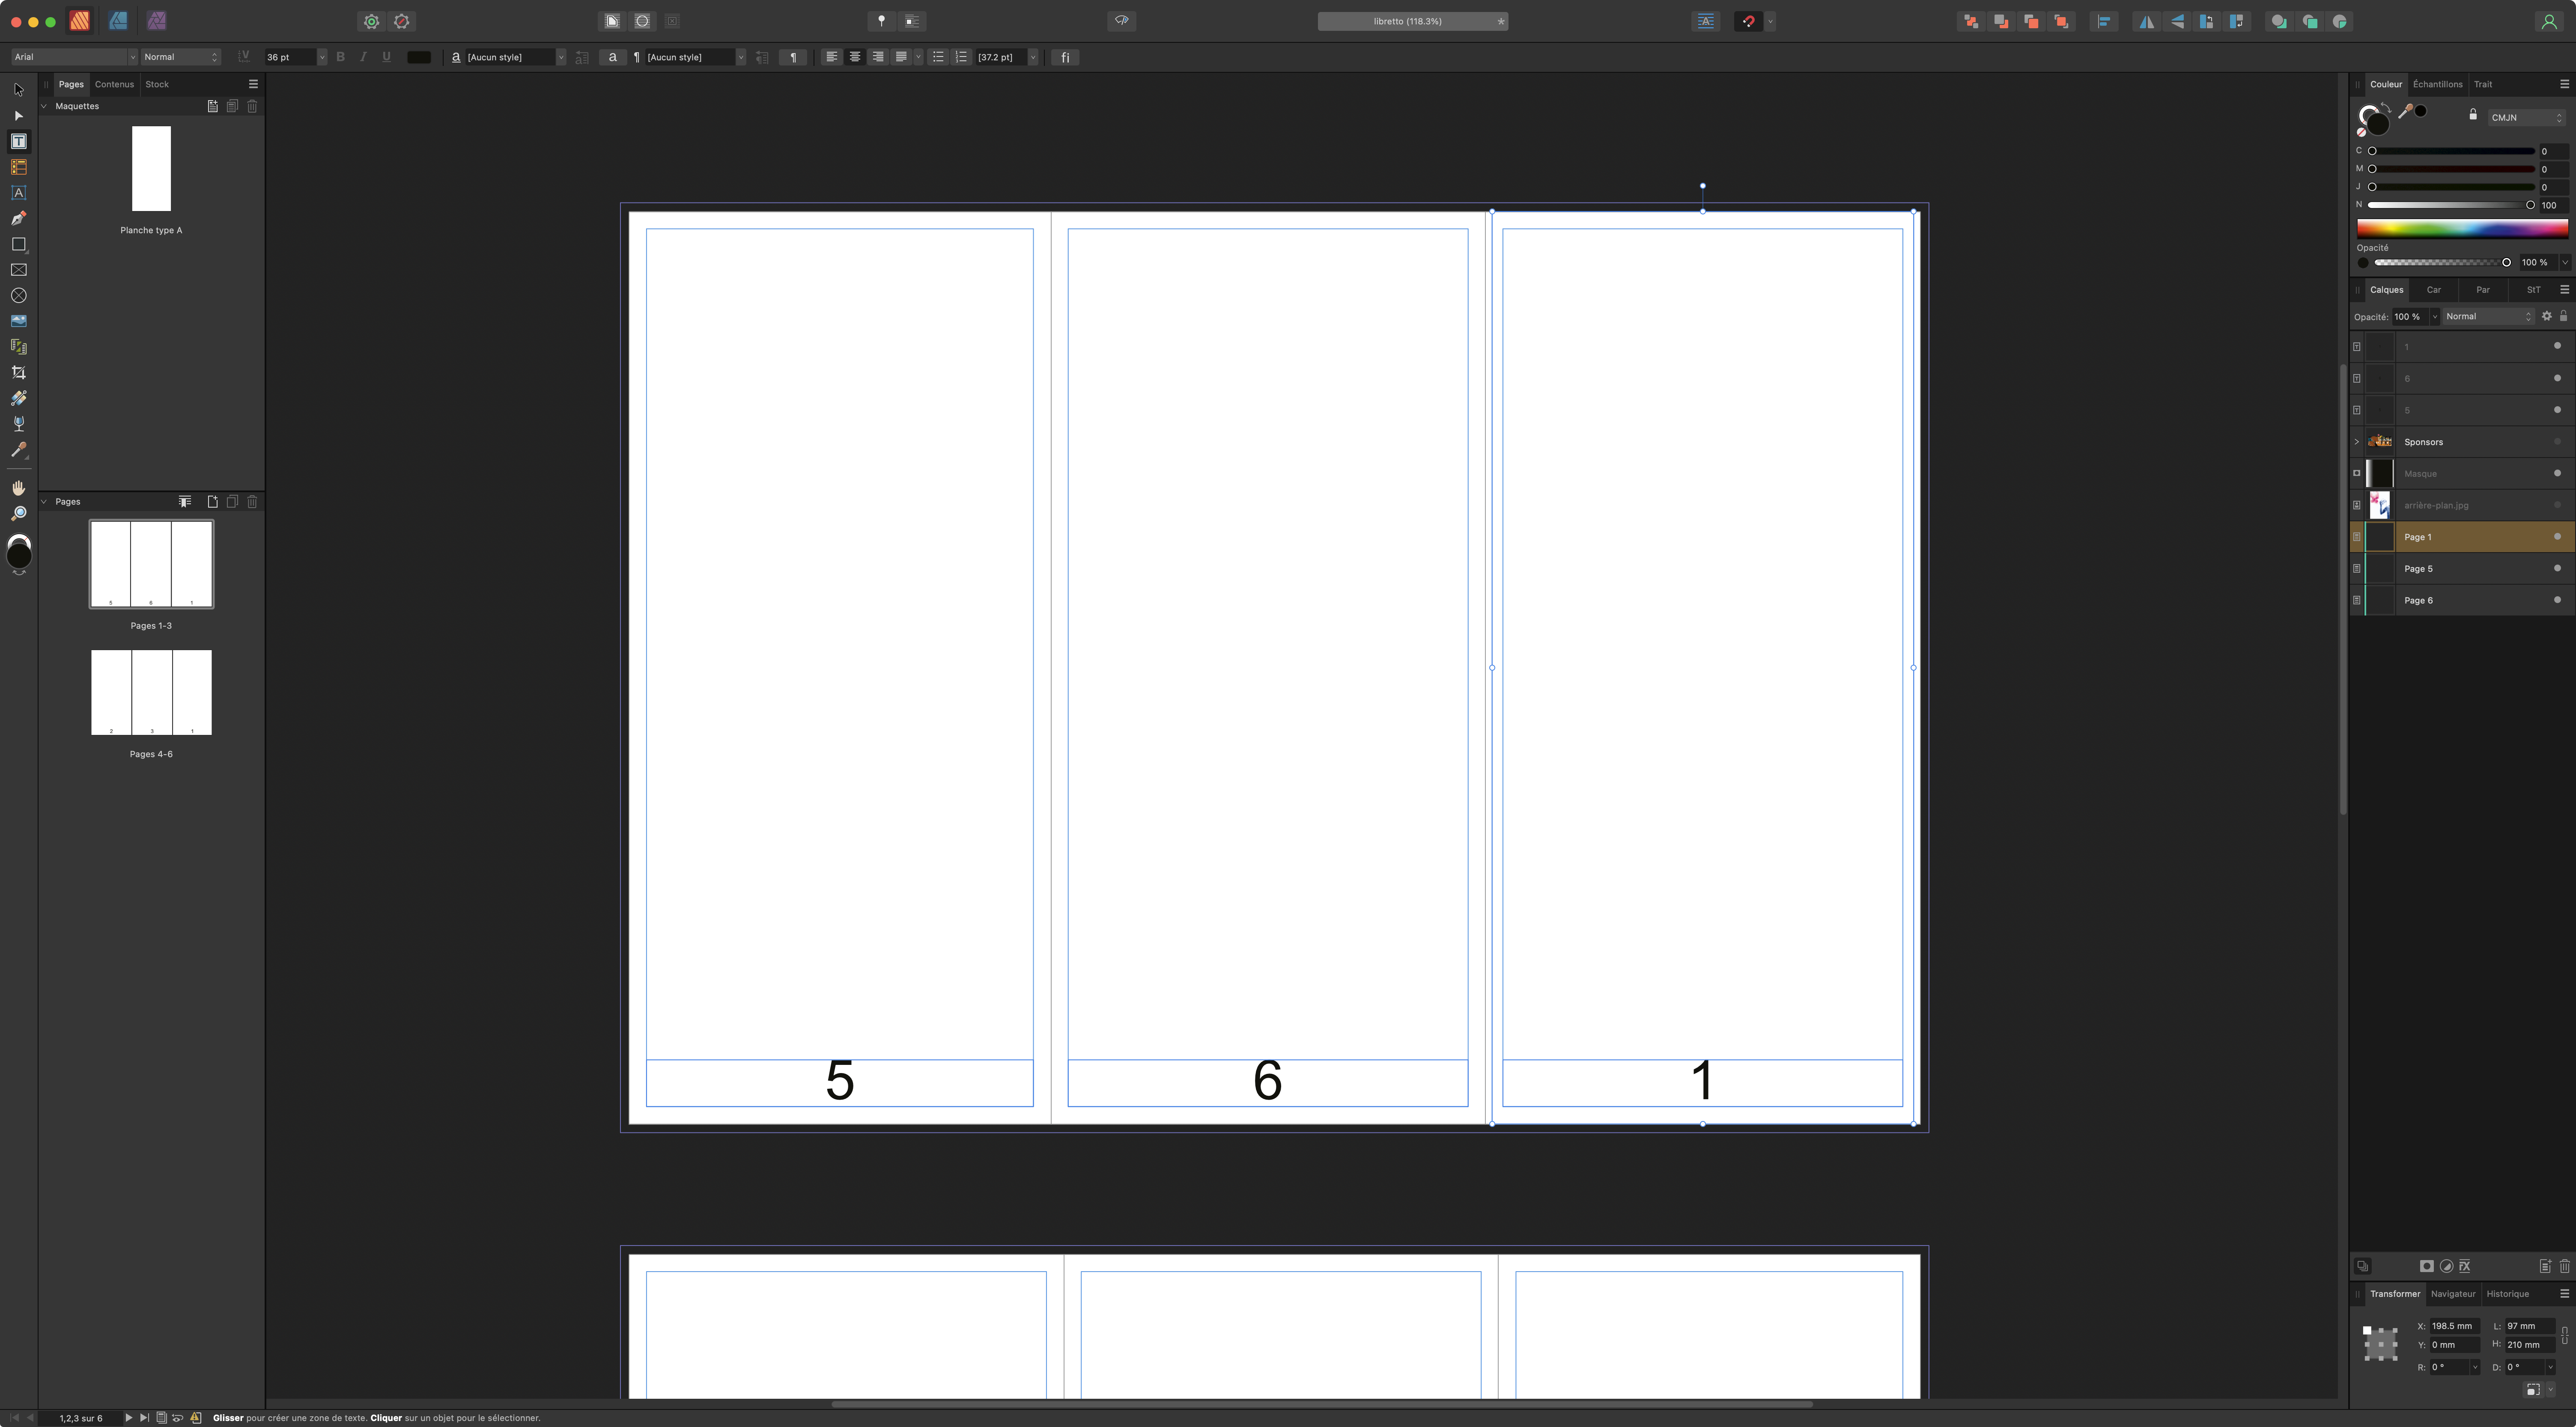Open the 36 pt font size dropdown
The image size is (2576, 1427).
(321, 57)
